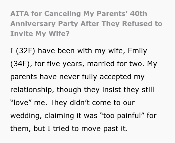Click "They didn't come to our" sentence

92,103
